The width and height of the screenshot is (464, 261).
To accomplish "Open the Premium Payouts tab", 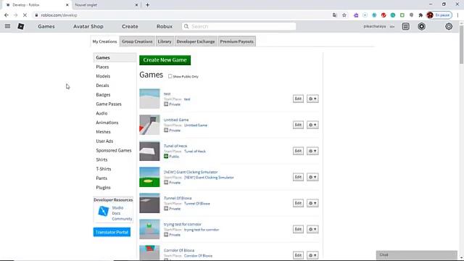I will pyautogui.click(x=237, y=41).
